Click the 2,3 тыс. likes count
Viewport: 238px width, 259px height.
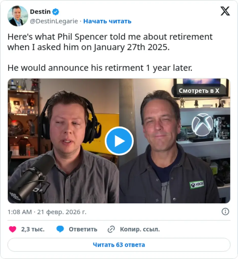[33, 229]
